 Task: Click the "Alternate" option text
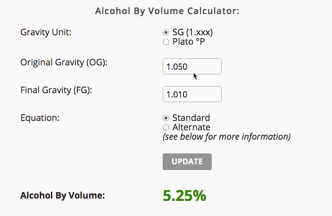(x=191, y=128)
